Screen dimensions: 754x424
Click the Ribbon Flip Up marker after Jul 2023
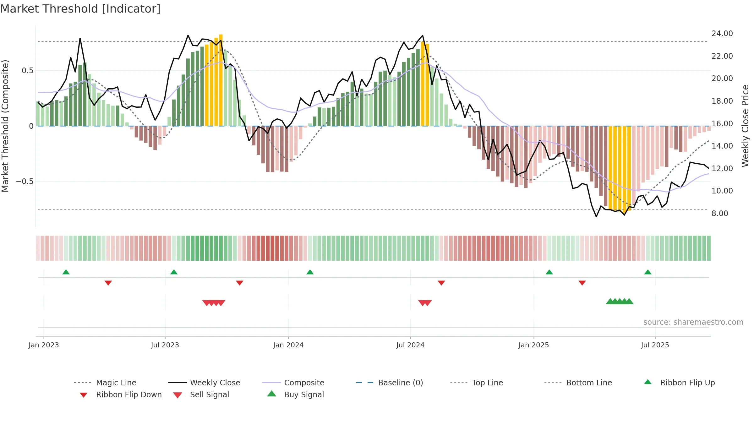click(x=174, y=272)
